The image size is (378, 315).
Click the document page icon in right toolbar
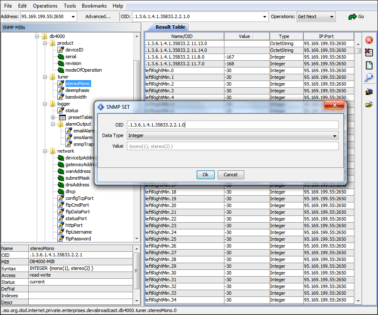coord(369,65)
